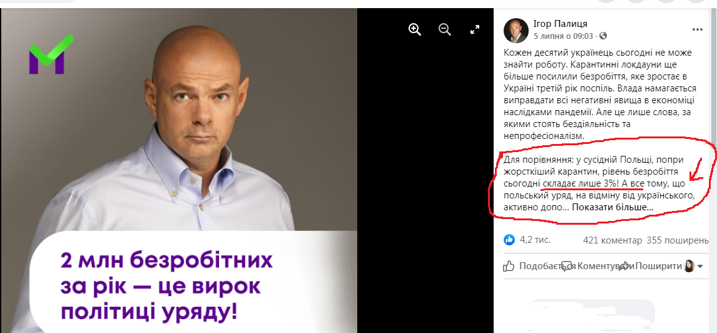The width and height of the screenshot is (717, 333).
Task: Click the purple M logo with checkmark
Action: click(51, 54)
